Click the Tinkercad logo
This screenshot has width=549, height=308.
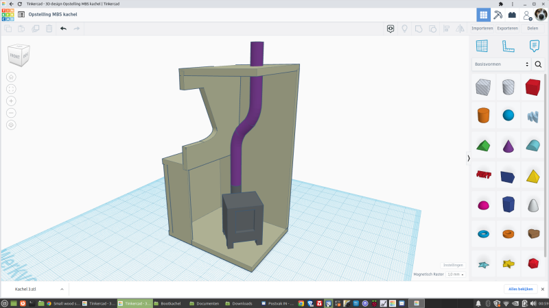tap(8, 14)
